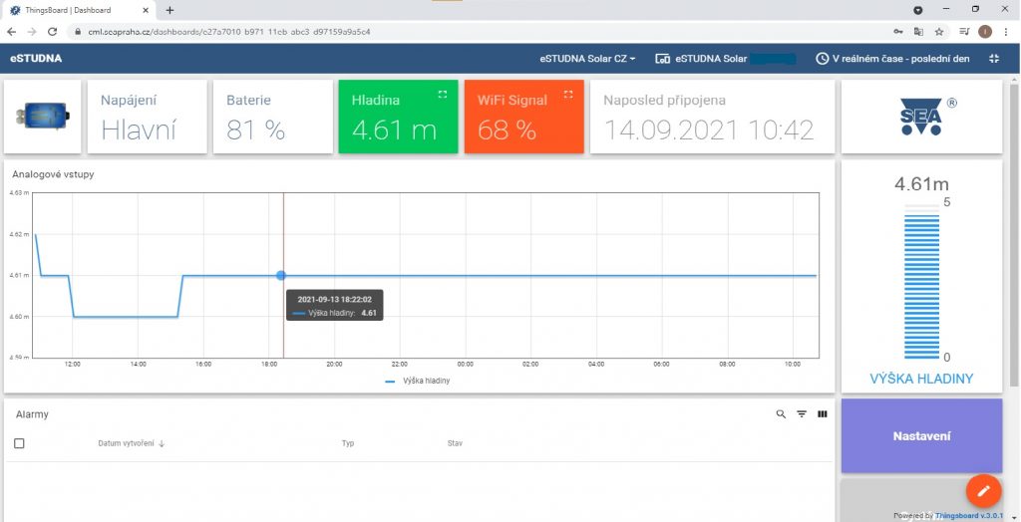Screen dimensions: 1021x522
Task: Click the eSTUDNA header title
Action: [36, 59]
